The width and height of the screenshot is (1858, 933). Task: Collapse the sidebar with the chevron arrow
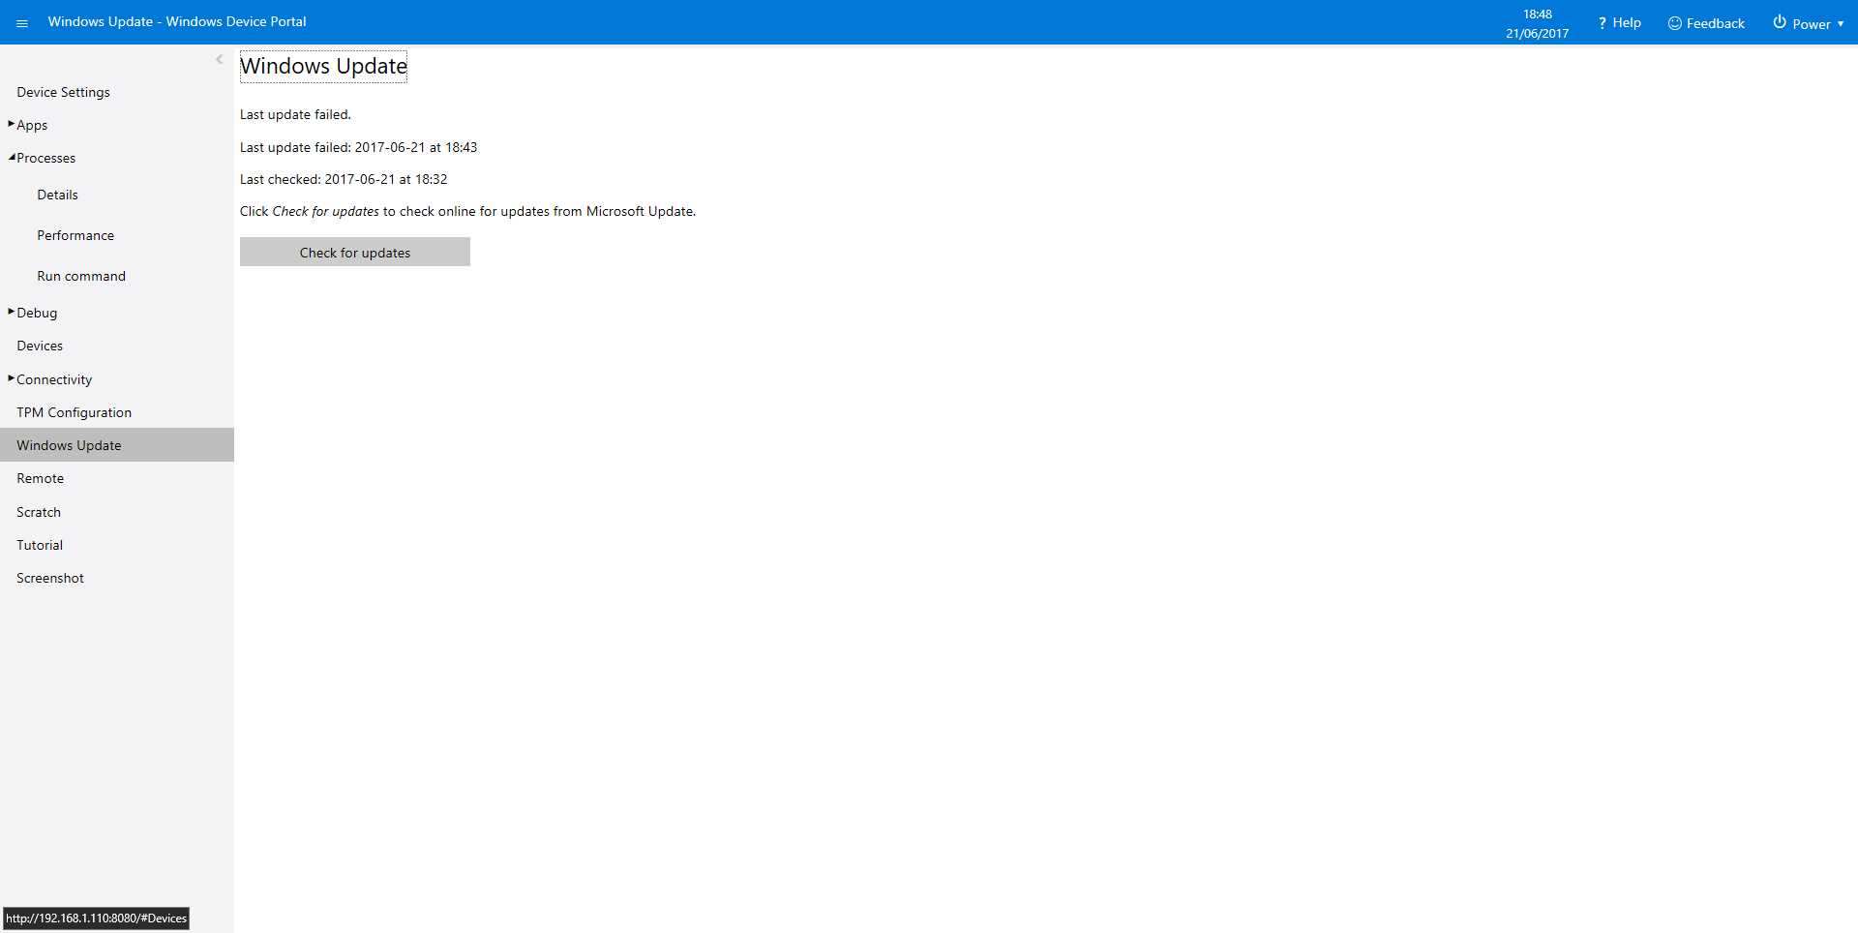coord(220,60)
